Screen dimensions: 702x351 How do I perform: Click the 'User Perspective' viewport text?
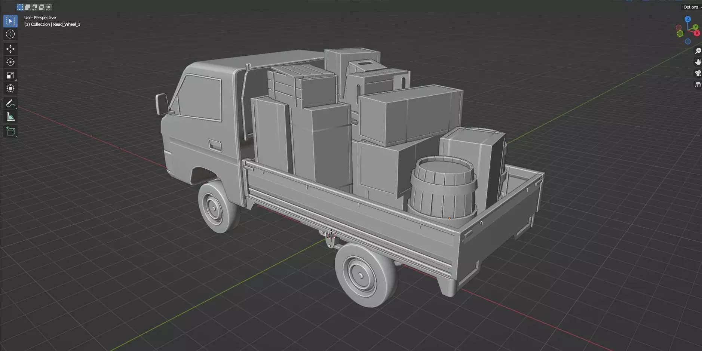(x=40, y=18)
